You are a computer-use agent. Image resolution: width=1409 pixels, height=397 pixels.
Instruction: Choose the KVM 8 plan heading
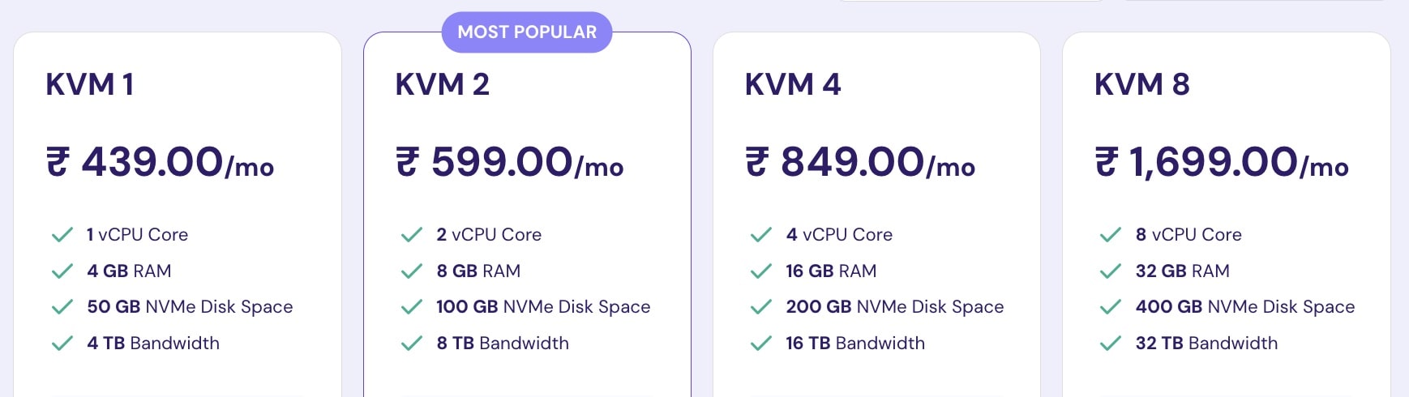tap(1142, 84)
